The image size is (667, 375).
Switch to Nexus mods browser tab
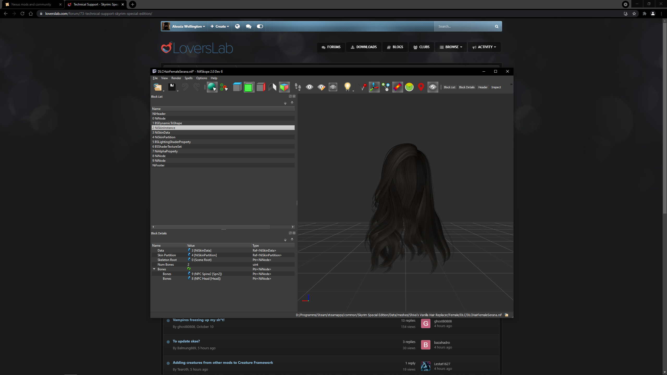33,4
